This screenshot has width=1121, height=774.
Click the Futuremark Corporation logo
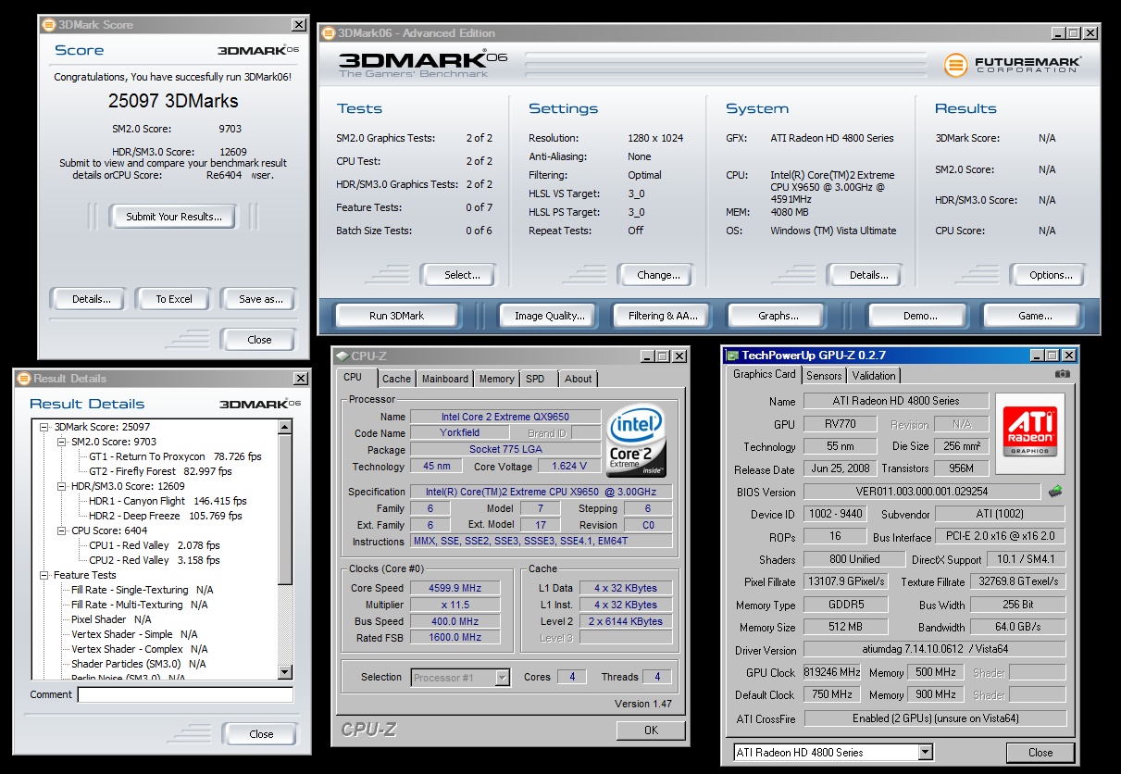pos(1013,66)
